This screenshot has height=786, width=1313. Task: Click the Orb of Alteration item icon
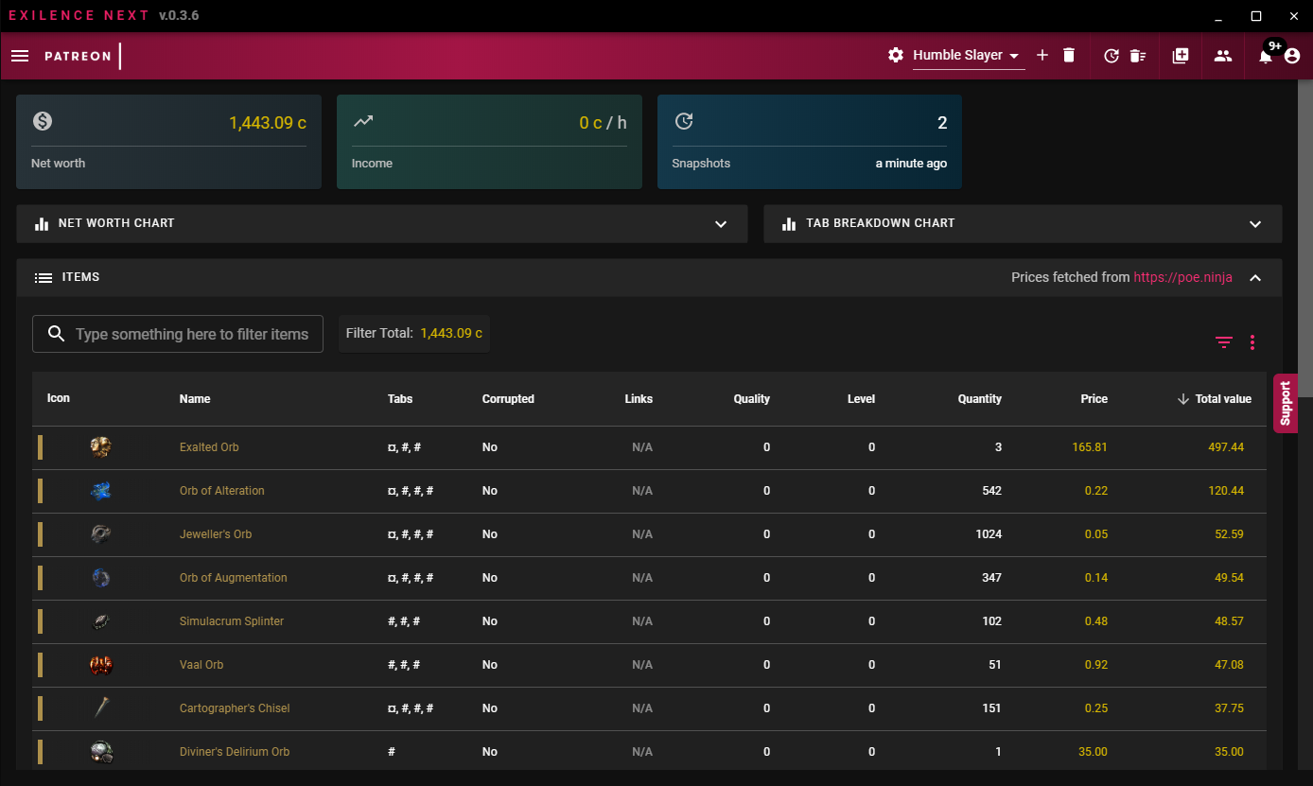tap(101, 491)
